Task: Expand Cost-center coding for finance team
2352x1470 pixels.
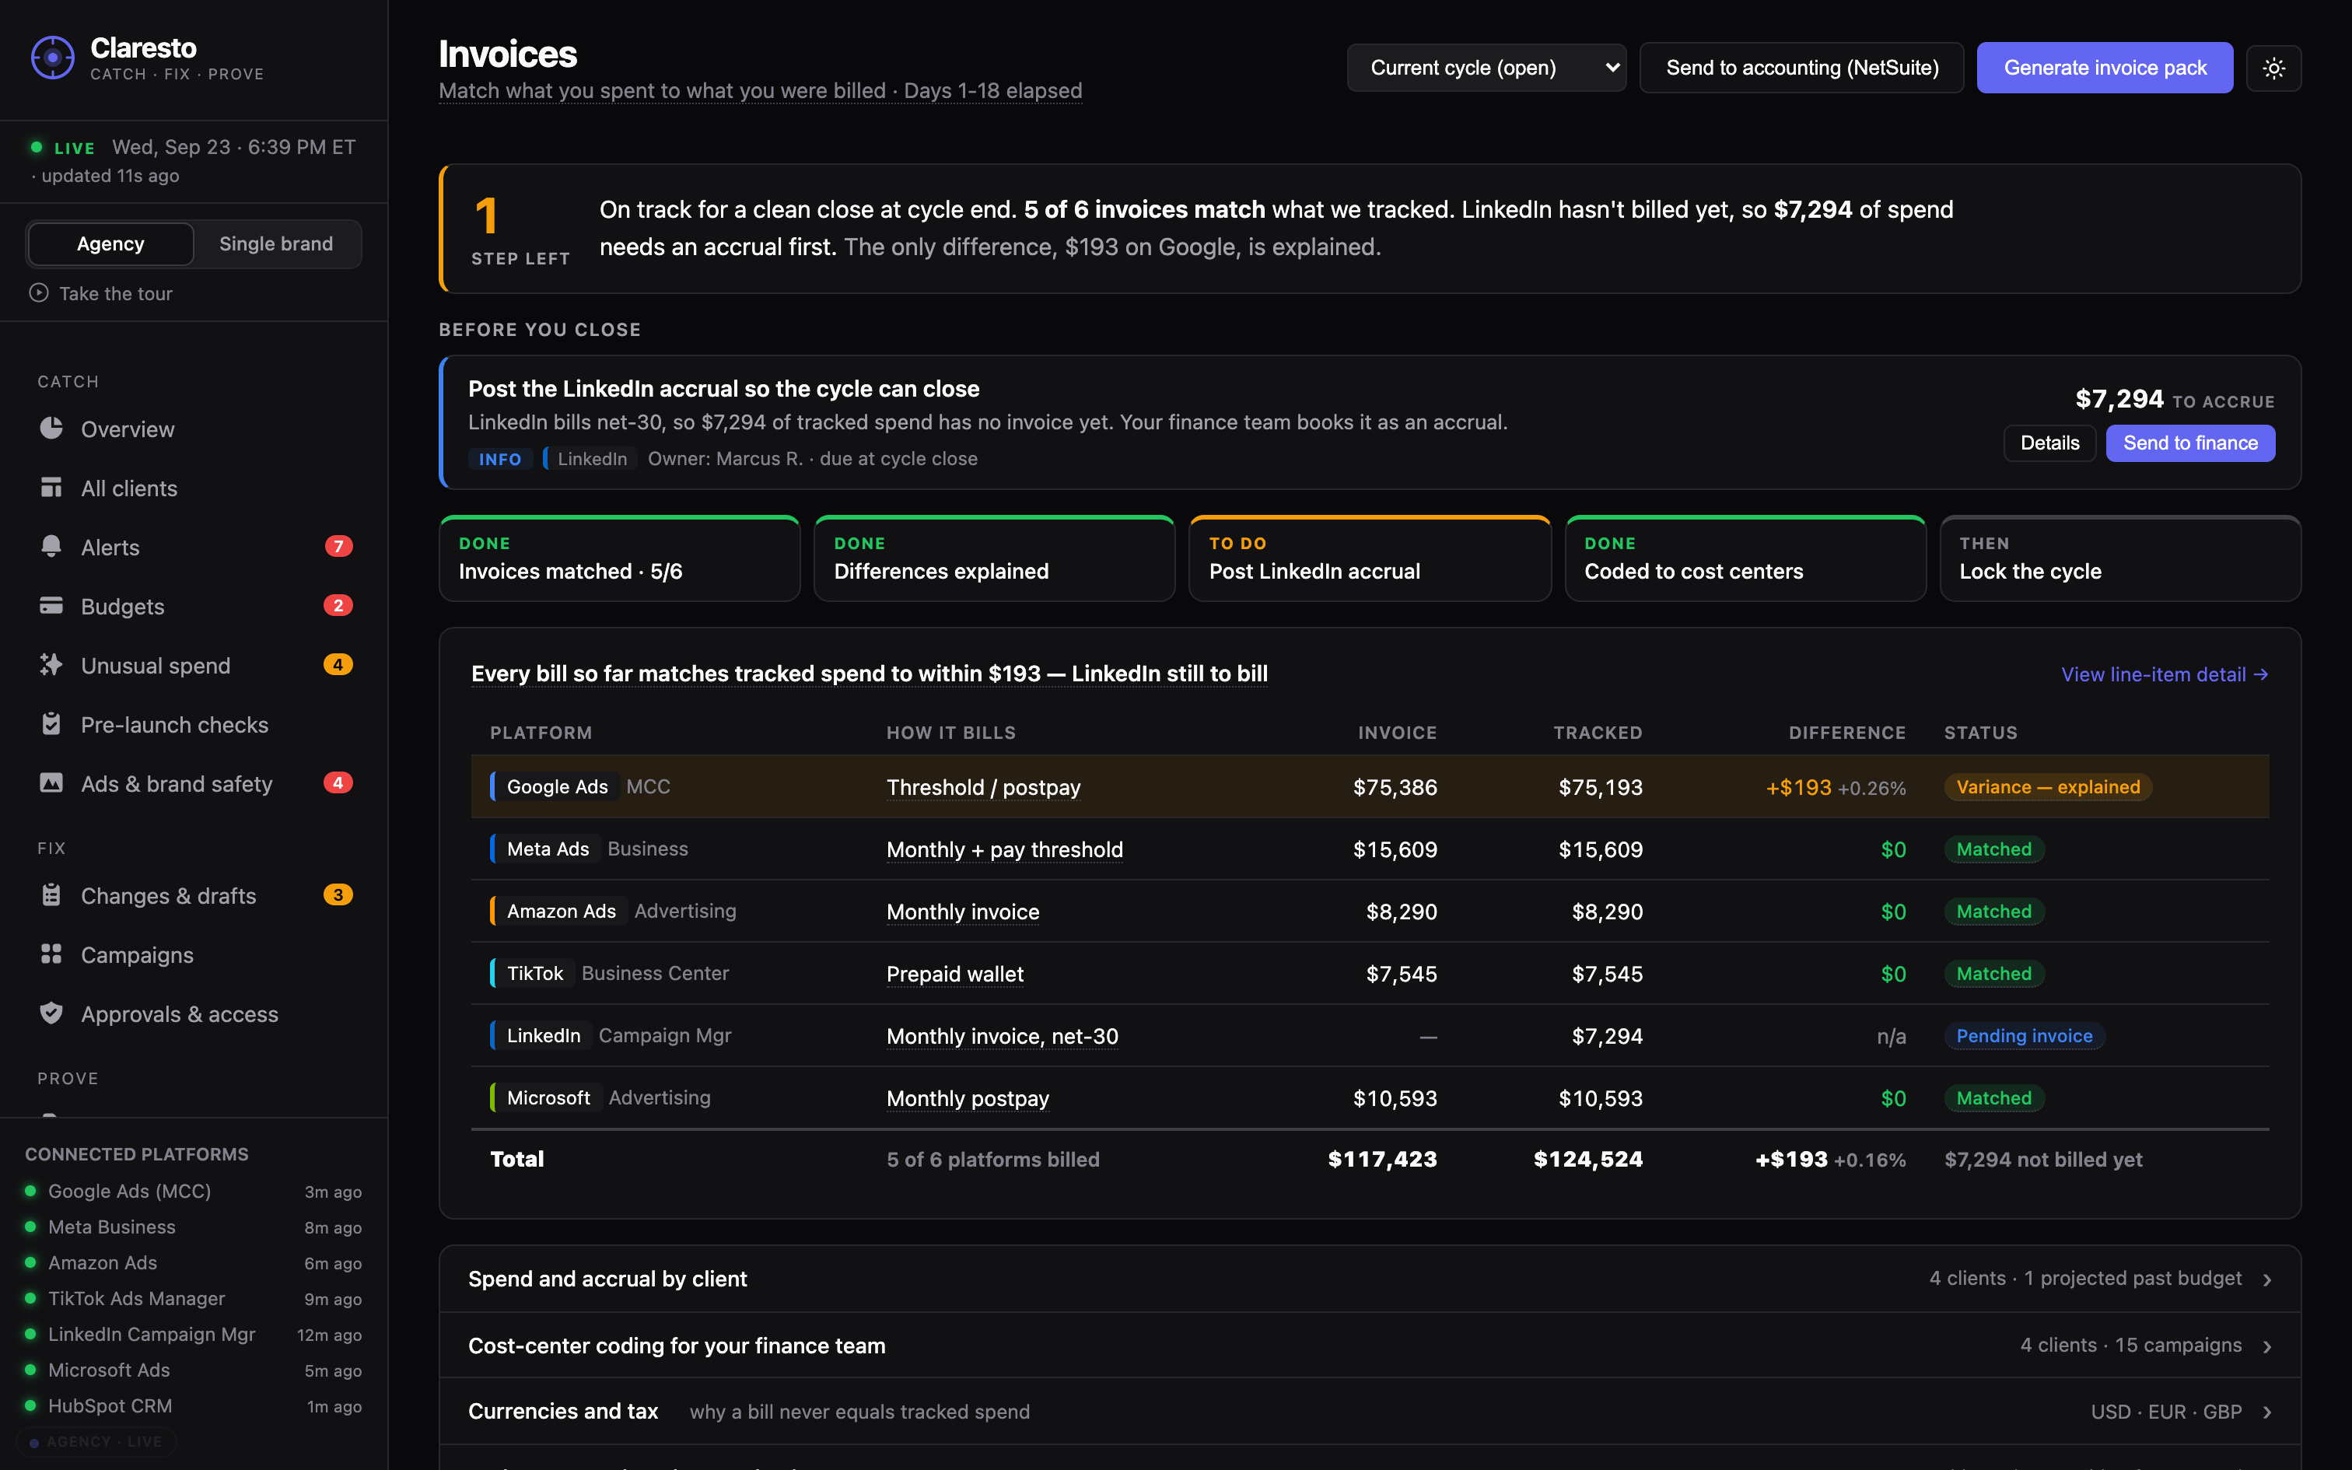Action: pyautogui.click(x=1370, y=1346)
